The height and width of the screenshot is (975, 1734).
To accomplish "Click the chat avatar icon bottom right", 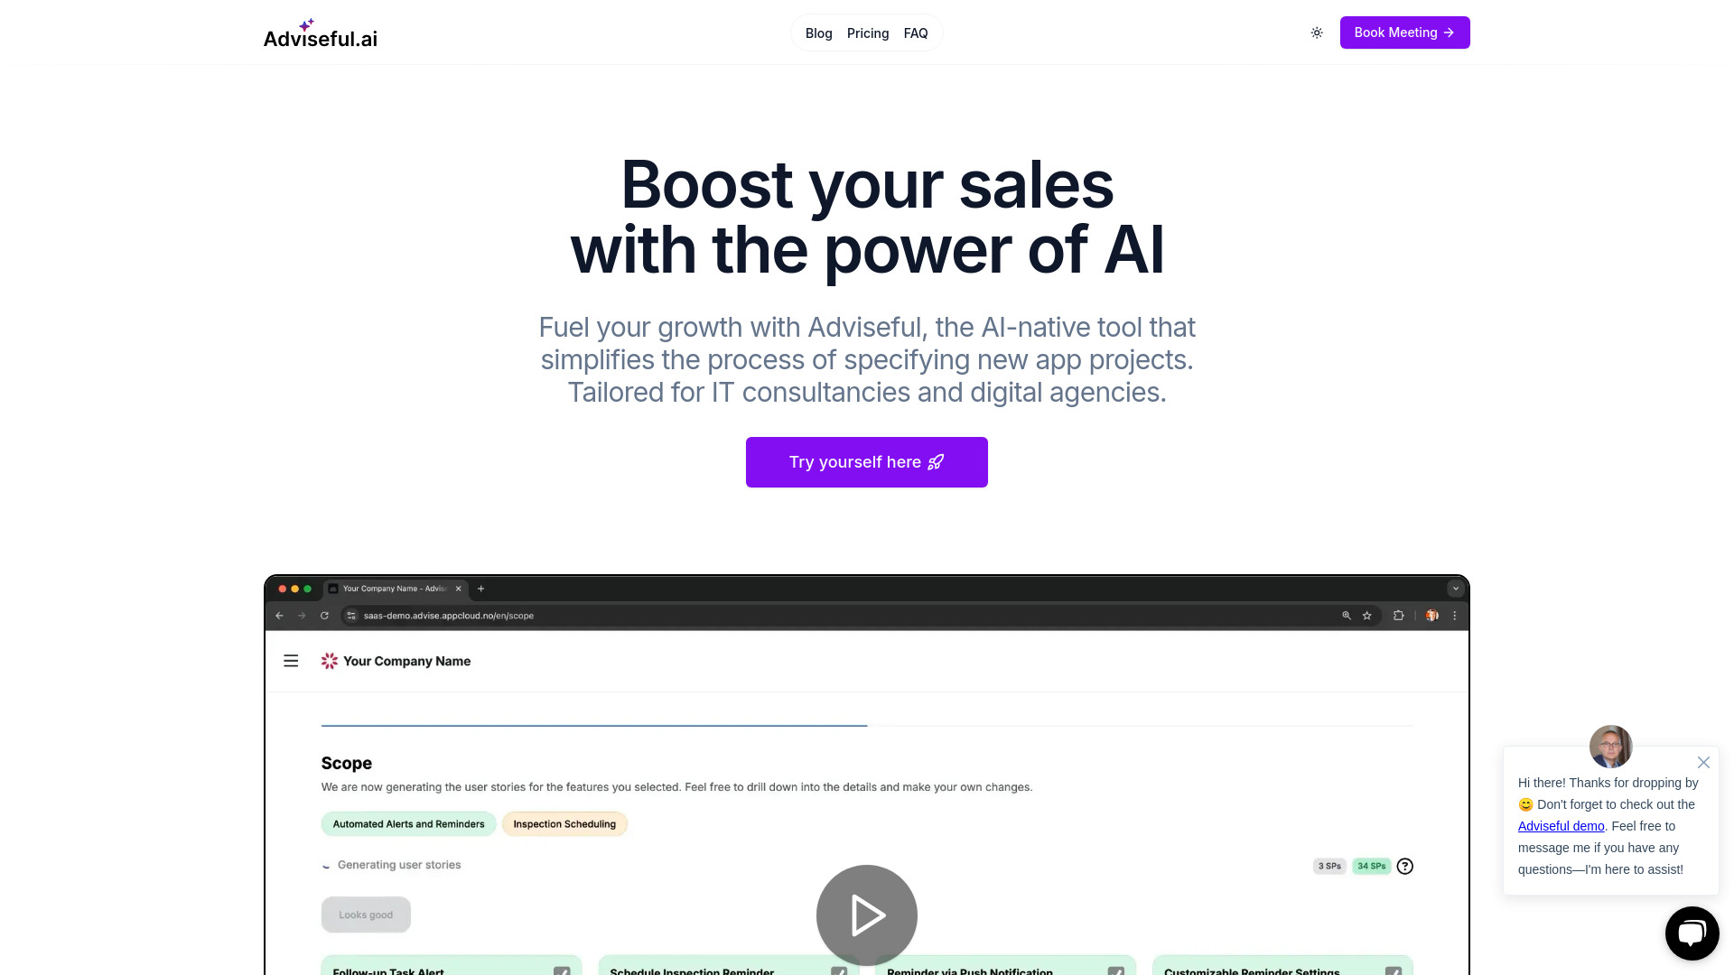I will (1692, 933).
